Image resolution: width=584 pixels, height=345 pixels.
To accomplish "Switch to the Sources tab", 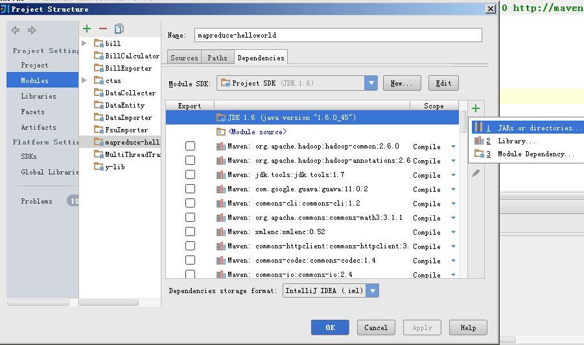I will click(184, 58).
